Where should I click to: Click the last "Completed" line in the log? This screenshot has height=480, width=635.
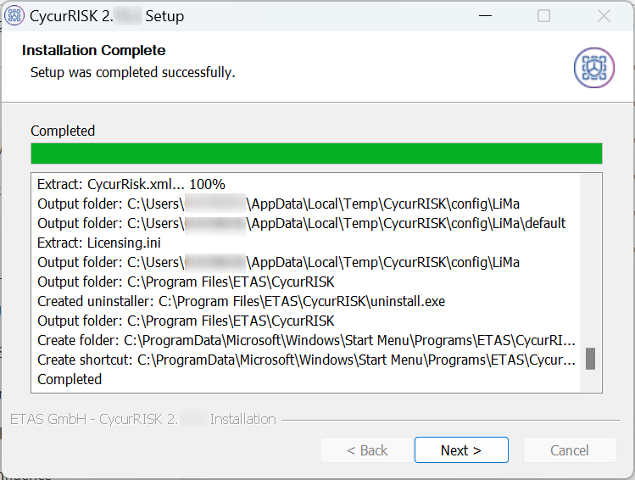point(70,379)
